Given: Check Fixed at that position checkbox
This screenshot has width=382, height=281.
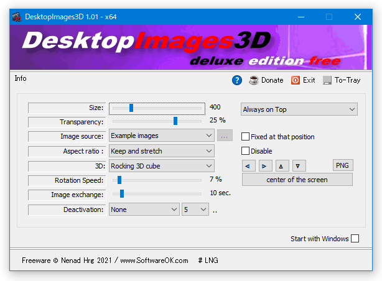Looking at the screenshot, I should coord(245,137).
